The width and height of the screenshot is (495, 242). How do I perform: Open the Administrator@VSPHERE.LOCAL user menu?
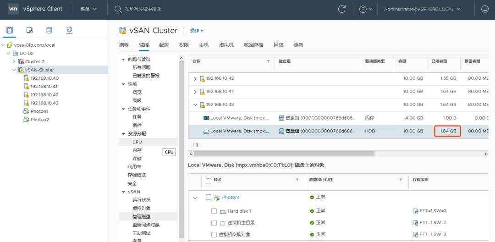tap(422, 9)
